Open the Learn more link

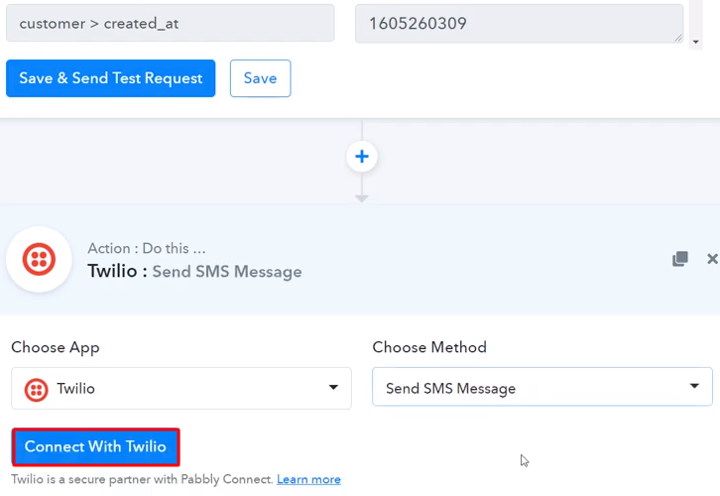click(308, 479)
